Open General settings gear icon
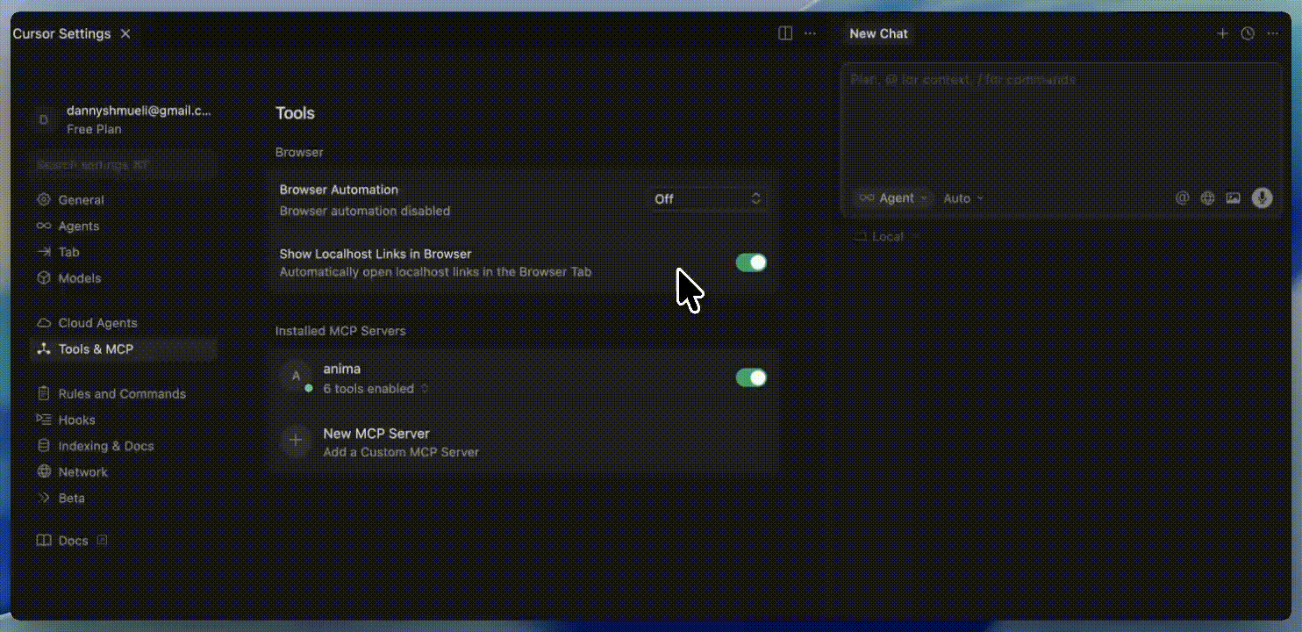The width and height of the screenshot is (1302, 632). tap(44, 200)
